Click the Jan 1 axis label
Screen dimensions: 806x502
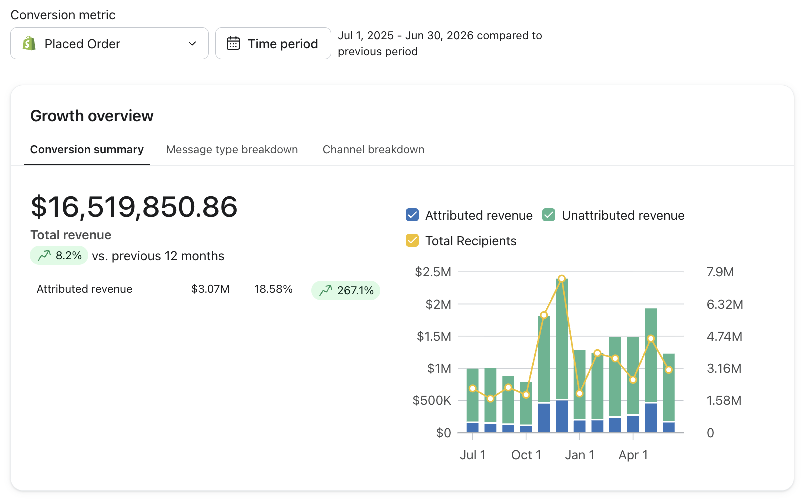point(580,455)
